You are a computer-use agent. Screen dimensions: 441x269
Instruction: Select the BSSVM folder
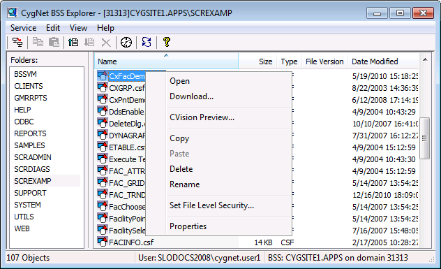click(25, 74)
